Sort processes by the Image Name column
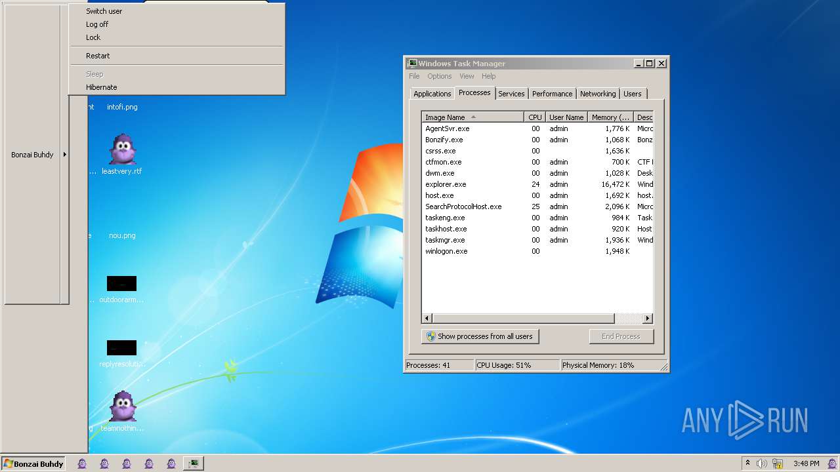The image size is (840, 472). [x=472, y=117]
